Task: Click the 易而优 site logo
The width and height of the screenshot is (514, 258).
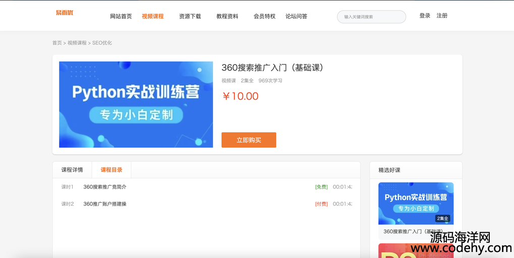Action: point(65,13)
